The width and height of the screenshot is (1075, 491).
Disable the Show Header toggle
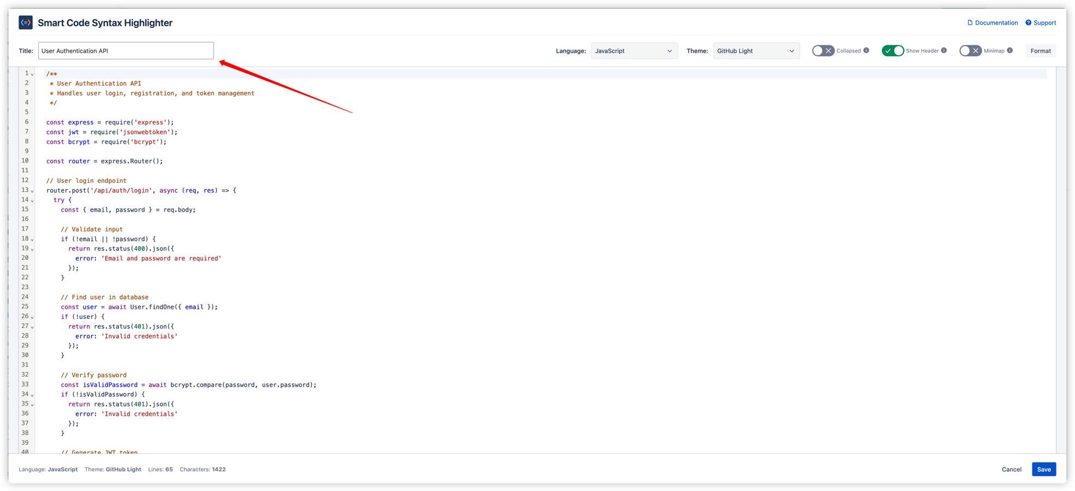pyautogui.click(x=893, y=50)
